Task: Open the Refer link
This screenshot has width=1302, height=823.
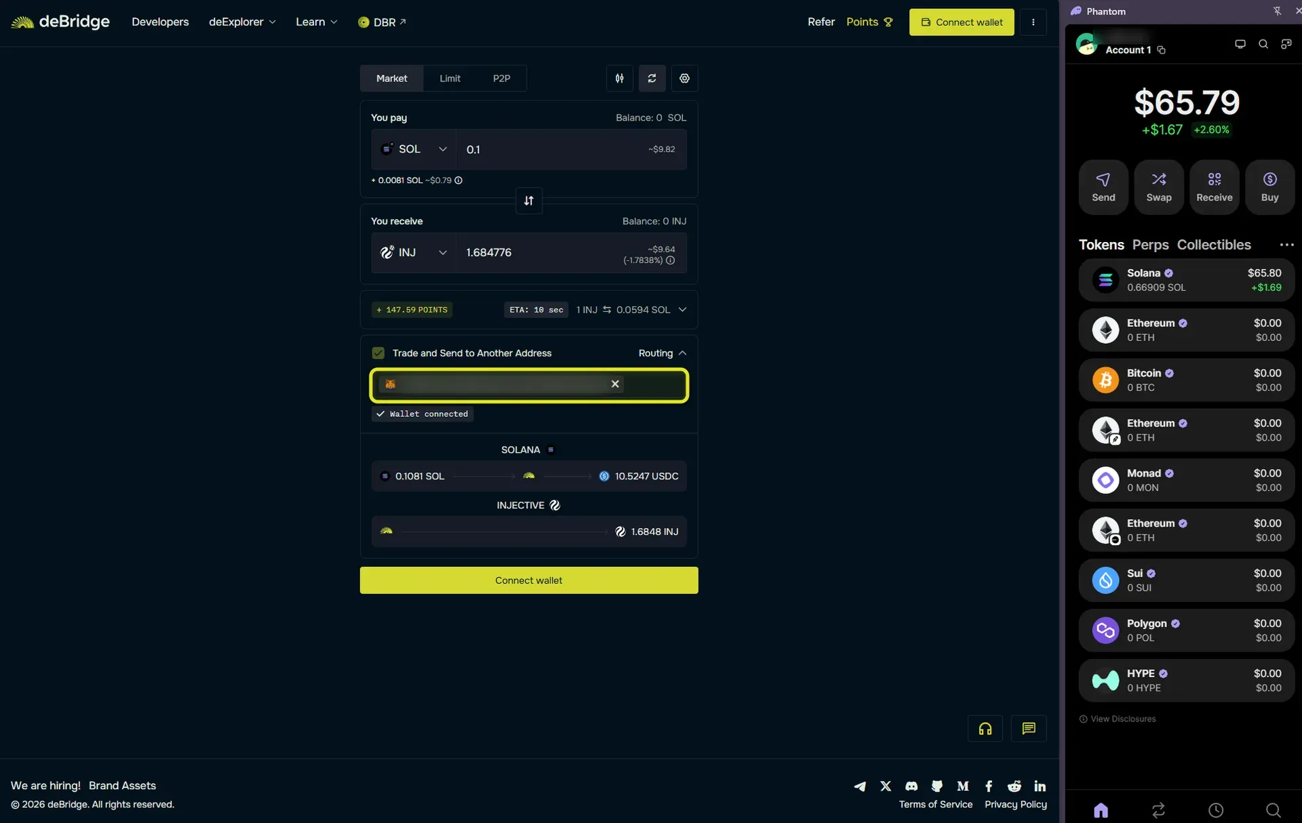Action: point(821,22)
